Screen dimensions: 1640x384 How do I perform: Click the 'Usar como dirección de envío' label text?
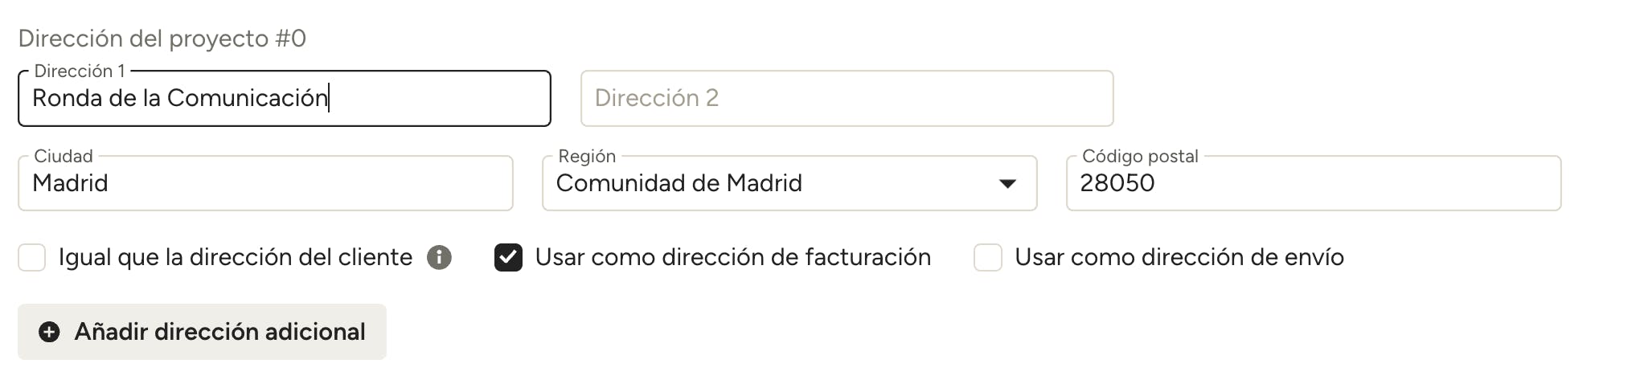coord(1179,257)
